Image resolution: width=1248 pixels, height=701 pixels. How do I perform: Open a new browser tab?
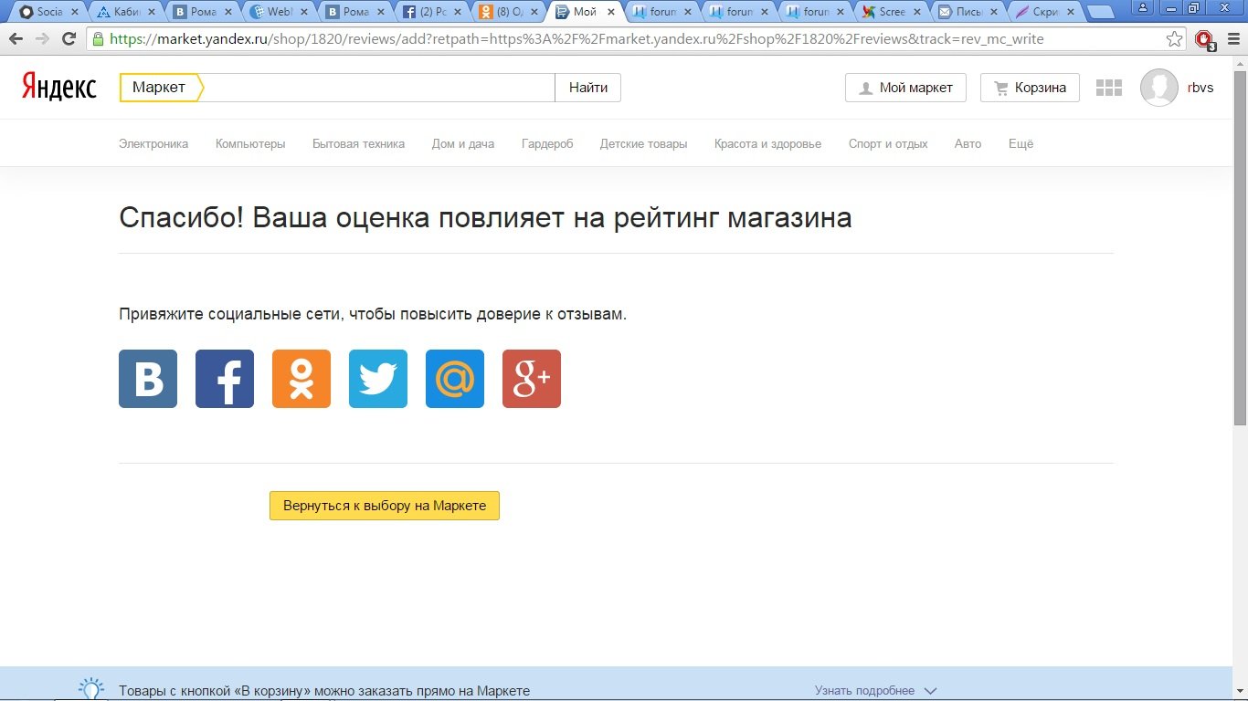[x=1101, y=13]
